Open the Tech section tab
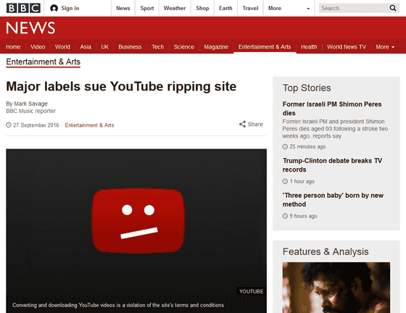406x313 pixels. (x=158, y=47)
